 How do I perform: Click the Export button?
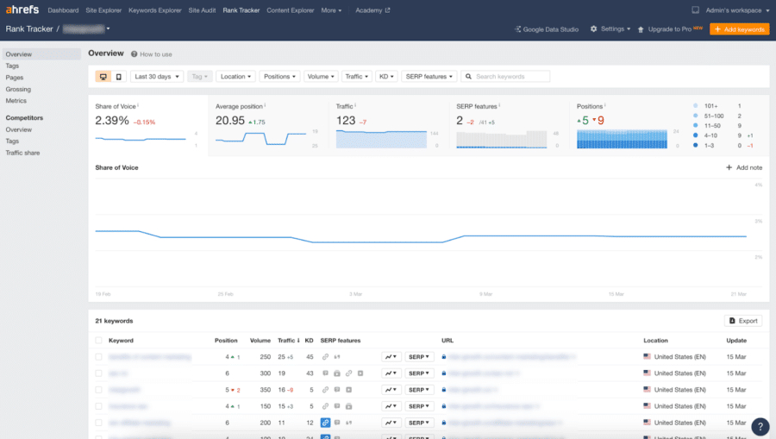pos(743,321)
